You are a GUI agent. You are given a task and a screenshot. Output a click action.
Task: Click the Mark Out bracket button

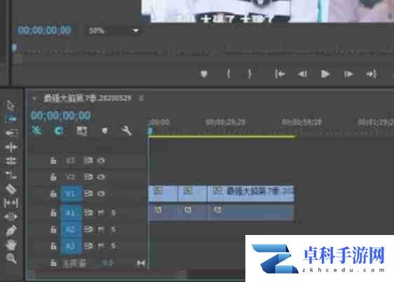click(x=250, y=74)
